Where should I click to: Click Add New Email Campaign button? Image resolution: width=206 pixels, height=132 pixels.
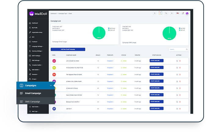[68, 49]
